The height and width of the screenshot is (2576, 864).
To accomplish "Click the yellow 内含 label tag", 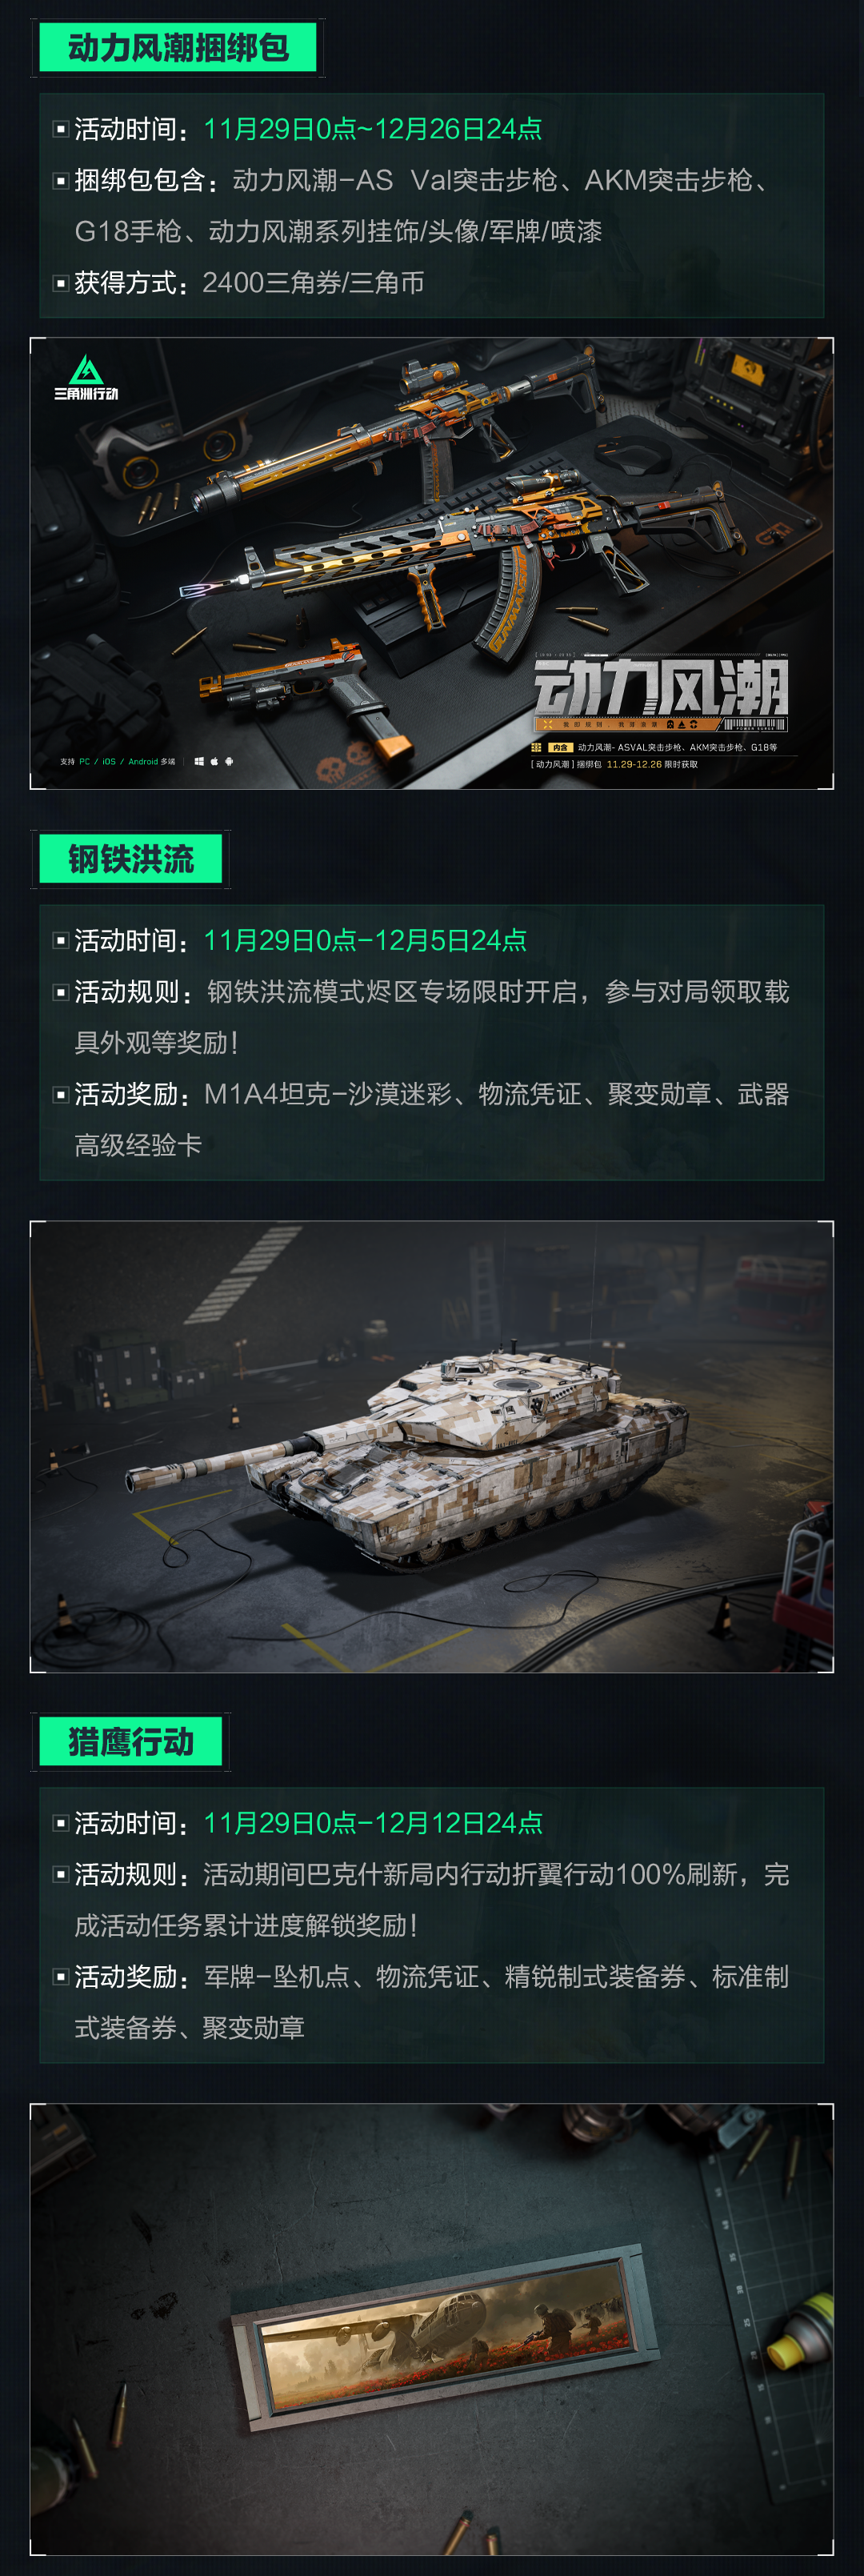I will [x=559, y=747].
